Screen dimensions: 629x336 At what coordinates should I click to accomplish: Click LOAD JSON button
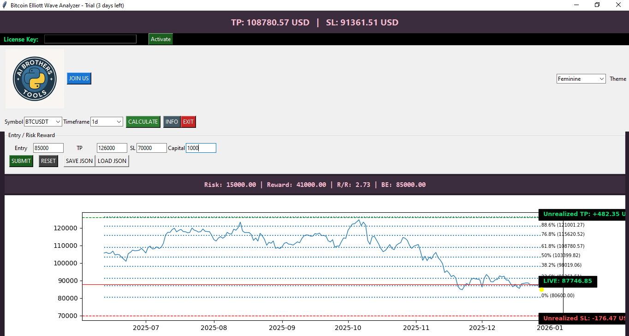pyautogui.click(x=112, y=161)
